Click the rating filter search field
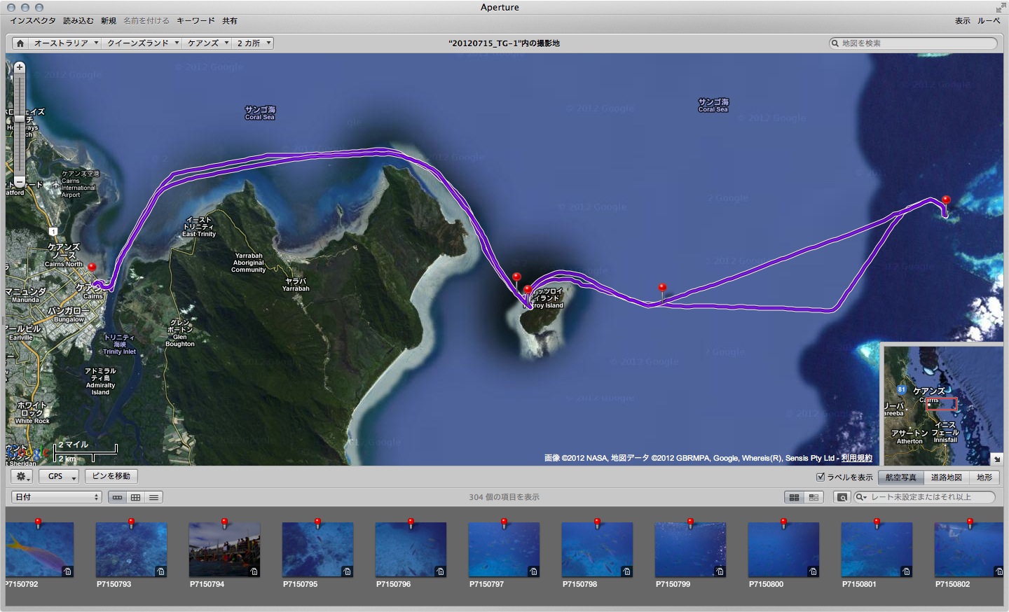 pyautogui.click(x=924, y=497)
